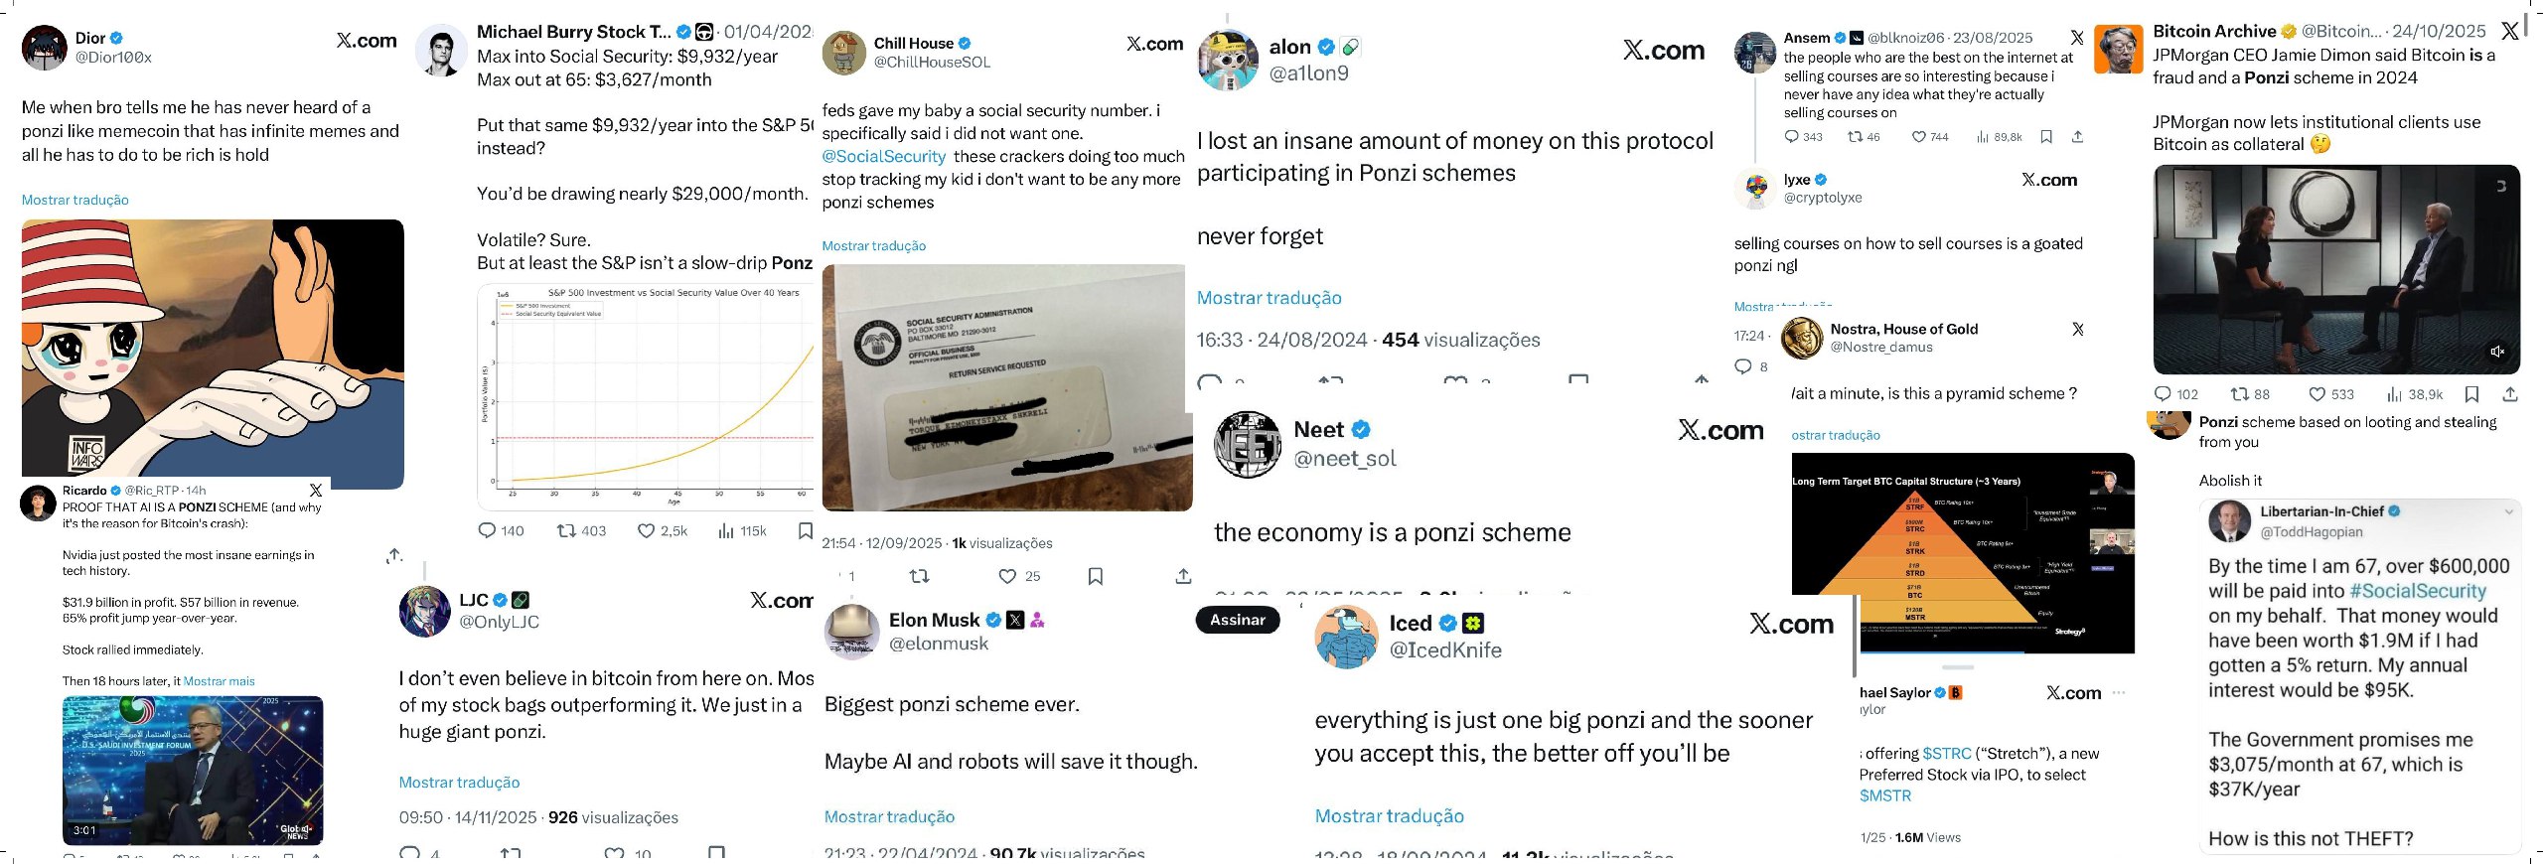Open 'Mostrar tradução' under LJC's tweet
2543x864 pixels.
(460, 783)
